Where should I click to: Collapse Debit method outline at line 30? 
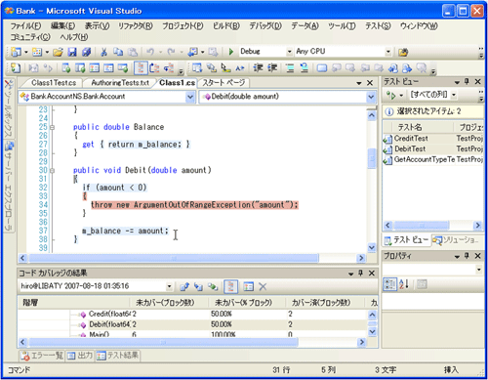(x=52, y=171)
